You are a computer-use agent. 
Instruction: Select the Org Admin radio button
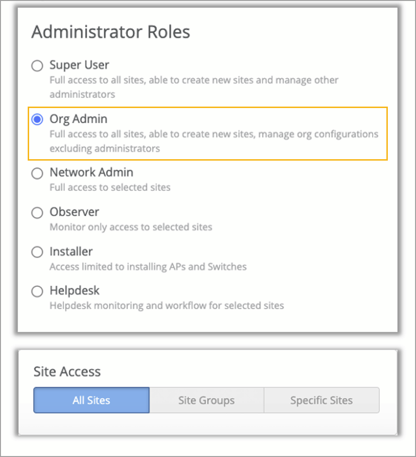pyautogui.click(x=37, y=120)
